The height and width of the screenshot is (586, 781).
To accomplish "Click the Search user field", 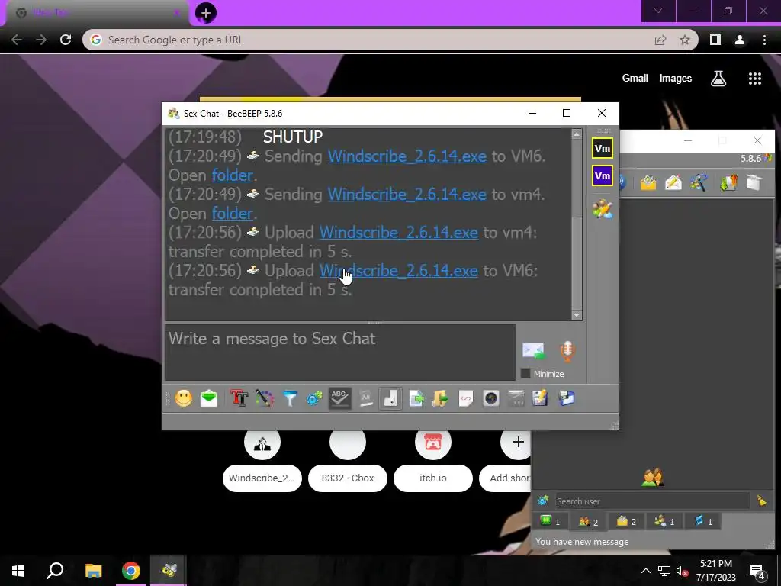I will coord(652,501).
